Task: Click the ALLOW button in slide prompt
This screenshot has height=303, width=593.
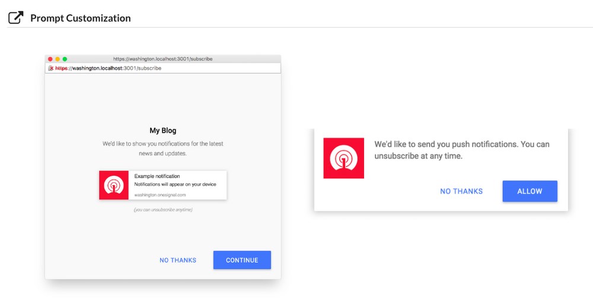Action: [530, 191]
